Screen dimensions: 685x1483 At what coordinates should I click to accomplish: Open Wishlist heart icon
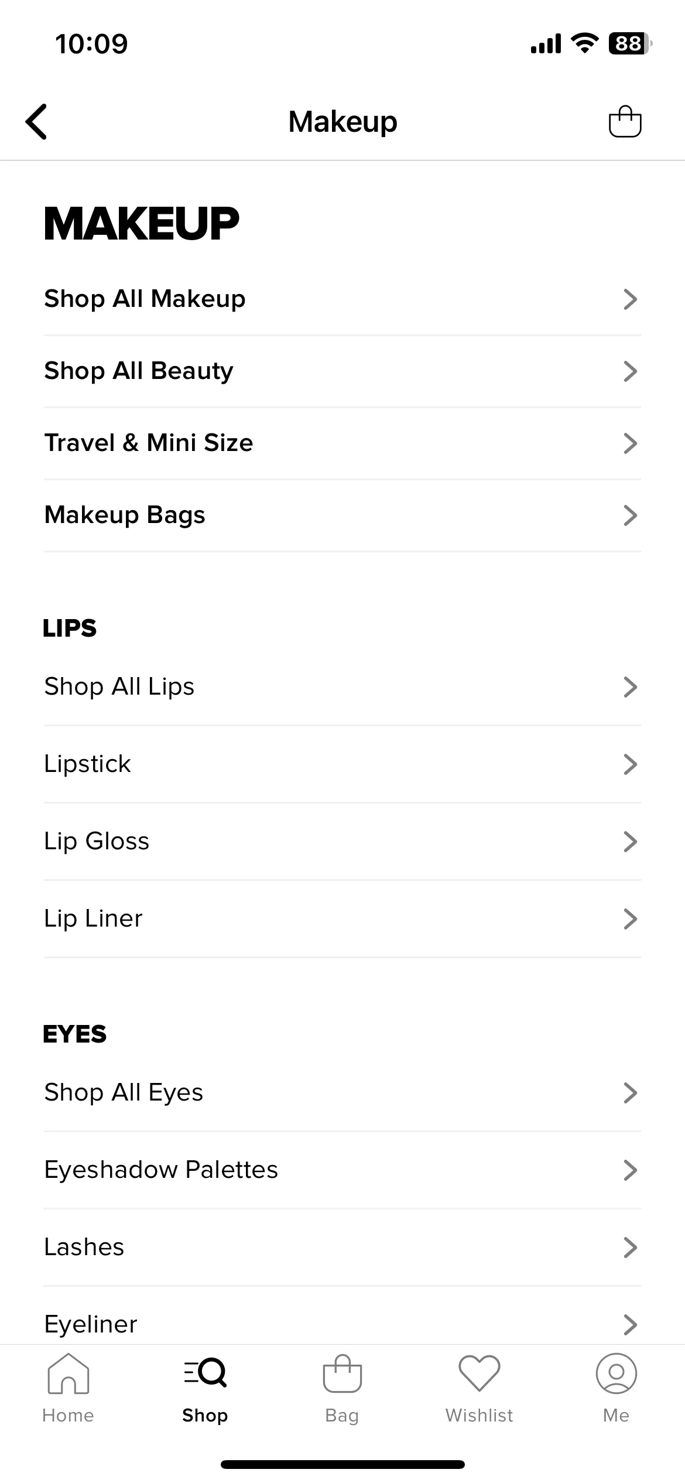pyautogui.click(x=479, y=1373)
